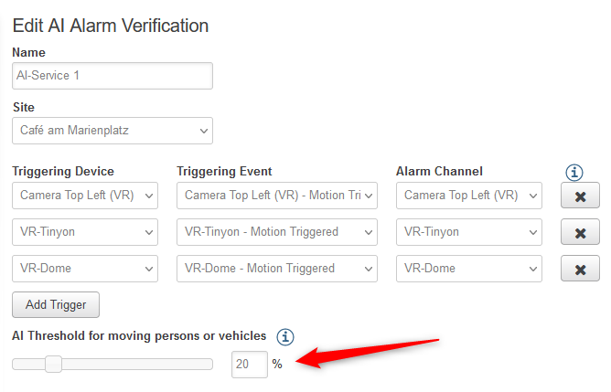Expand the VR-Tinyon Triggering Device dropdown
The height and width of the screenshot is (392, 611).
[x=85, y=232]
